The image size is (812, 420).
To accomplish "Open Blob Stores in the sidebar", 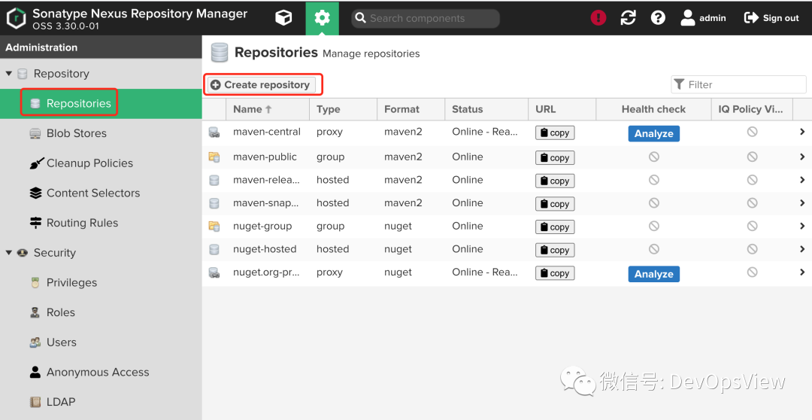I will click(x=101, y=133).
